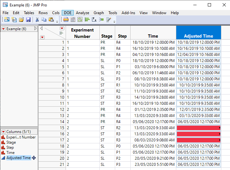Select row number 15
This screenshot has width=230, height=170.
click(x=52, y=128)
